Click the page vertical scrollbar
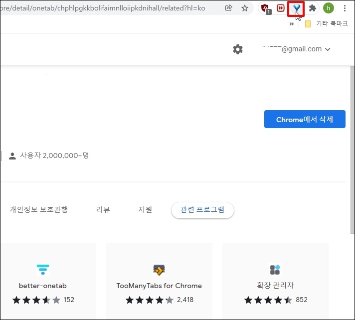Viewport: 355px width, 320px height. pos(353,150)
